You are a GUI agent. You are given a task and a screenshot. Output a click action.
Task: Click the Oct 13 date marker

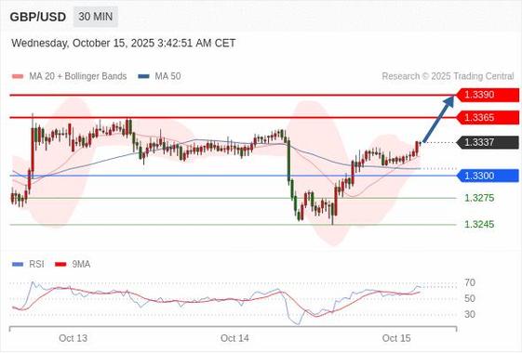(x=73, y=338)
